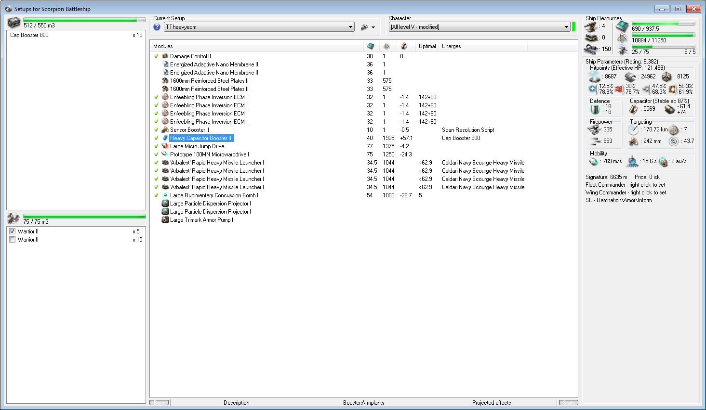Click the Large Trimark Armor Pump rig icon

tap(165, 220)
